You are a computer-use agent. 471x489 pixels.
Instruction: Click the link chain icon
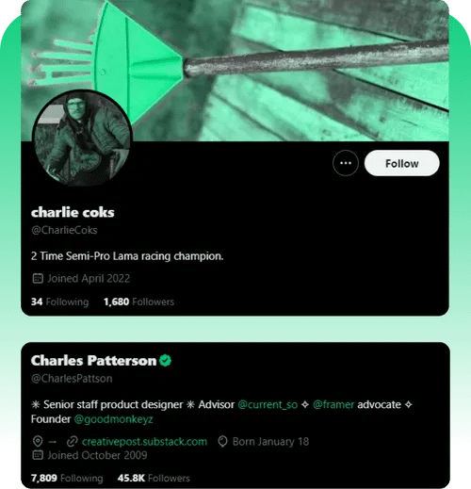[x=72, y=442]
